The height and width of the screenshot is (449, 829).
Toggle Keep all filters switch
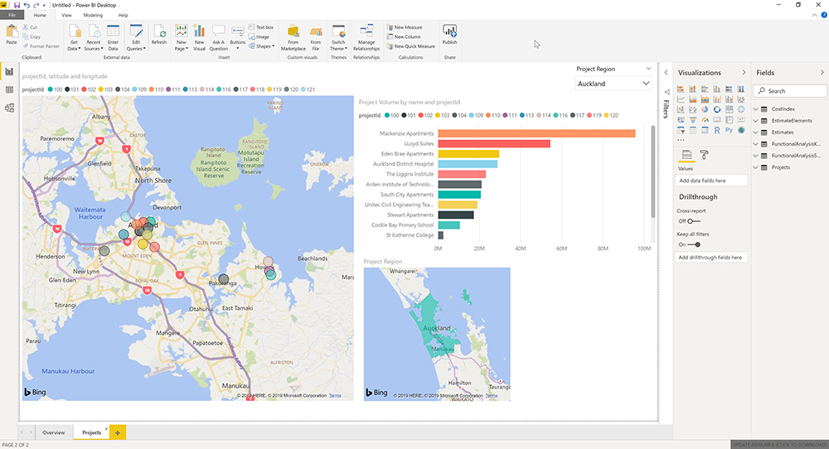(x=694, y=244)
